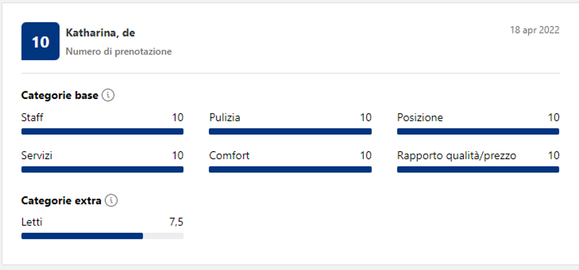The image size is (579, 270).
Task: Click the Posizione category label
Action: click(420, 117)
